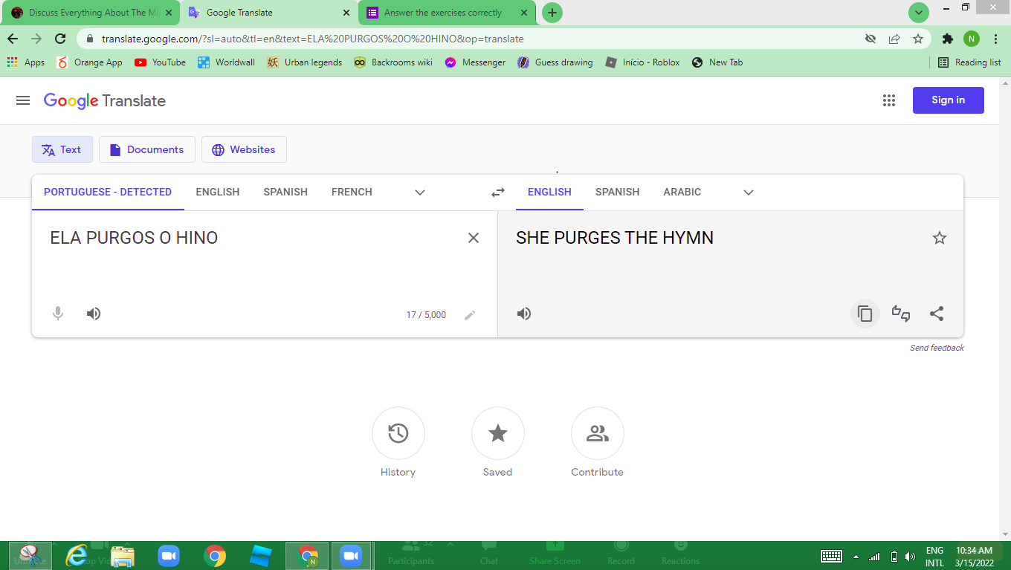Save the translation with the star

[939, 237]
